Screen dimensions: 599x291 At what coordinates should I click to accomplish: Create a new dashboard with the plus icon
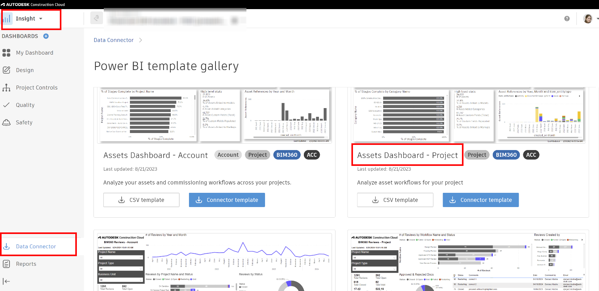point(46,36)
